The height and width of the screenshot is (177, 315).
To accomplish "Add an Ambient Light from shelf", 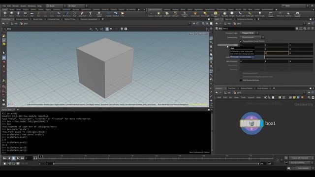I will click(260, 14).
